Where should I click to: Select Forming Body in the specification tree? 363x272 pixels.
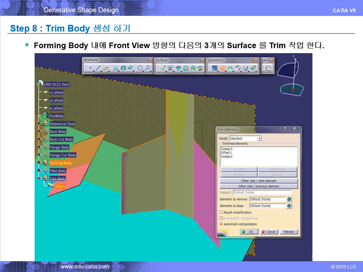(61, 163)
